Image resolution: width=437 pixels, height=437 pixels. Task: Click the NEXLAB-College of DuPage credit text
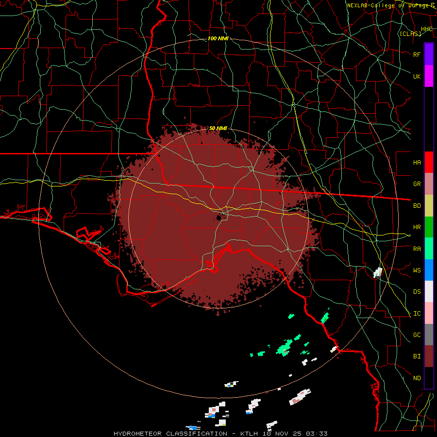[x=390, y=5]
